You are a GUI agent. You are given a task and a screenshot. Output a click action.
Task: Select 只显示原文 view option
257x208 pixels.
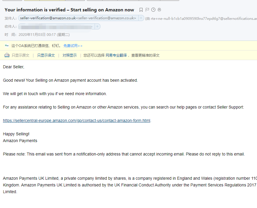20,55
